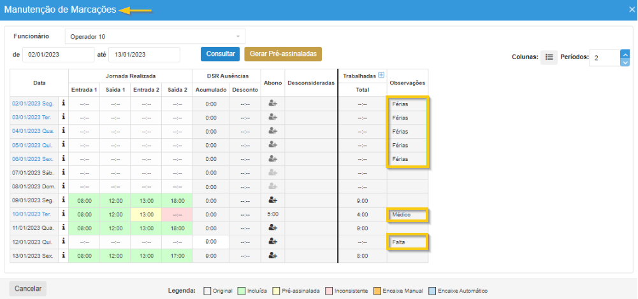Screen dimensions: 638x299
Task: Click the Inconsistente legend color box
Action: coord(328,291)
